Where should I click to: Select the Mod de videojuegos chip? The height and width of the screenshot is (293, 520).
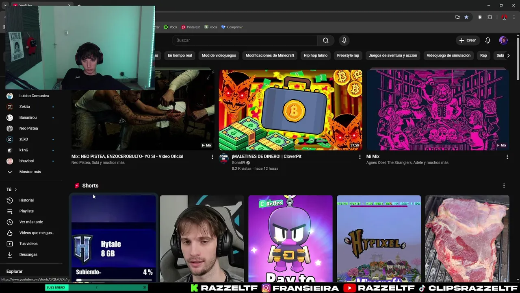coord(219,55)
